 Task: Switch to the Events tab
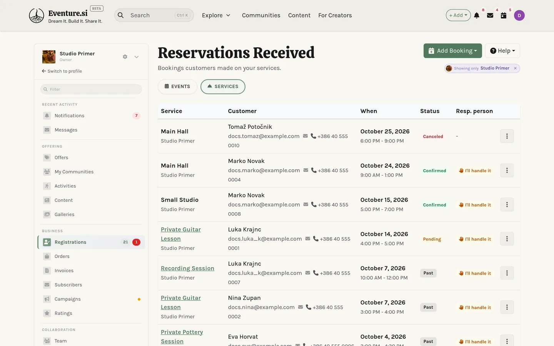(x=177, y=86)
